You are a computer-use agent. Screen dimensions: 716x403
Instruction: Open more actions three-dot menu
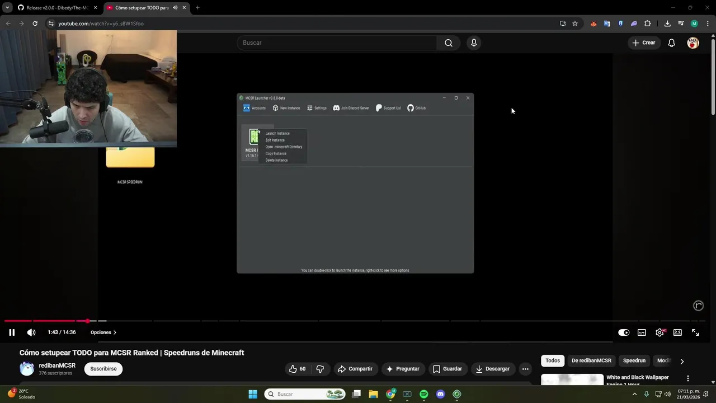525,369
